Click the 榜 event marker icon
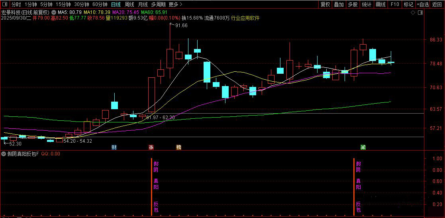Viewport: 445px width, 218px height. pyautogui.click(x=178, y=147)
